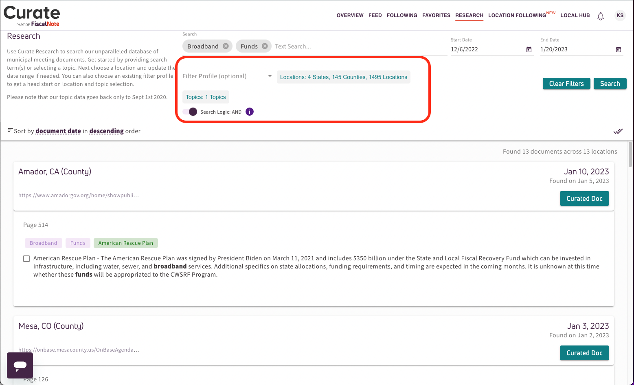Toggle the Search Logic AND switch
This screenshot has height=385, width=634.
point(190,112)
